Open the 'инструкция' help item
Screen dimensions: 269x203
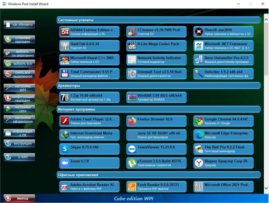[19, 144]
